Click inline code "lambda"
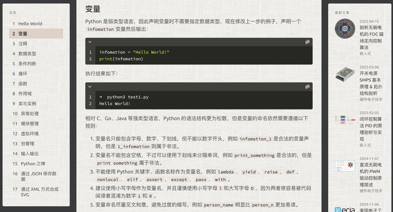 point(226,172)
